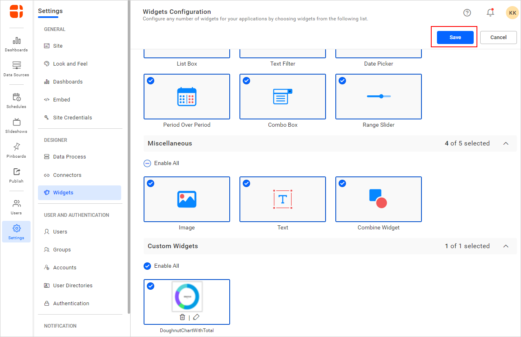Viewport: 521px width, 337px height.
Task: Delete the DoughnutChartWithTotal custom widget
Action: point(182,317)
